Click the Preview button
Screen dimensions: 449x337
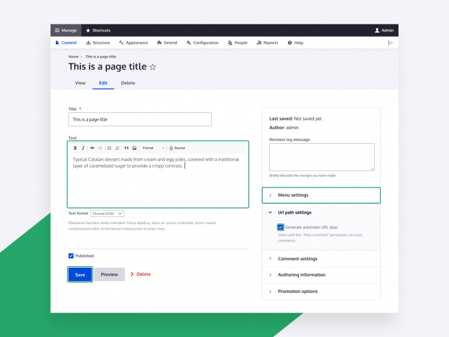109,274
